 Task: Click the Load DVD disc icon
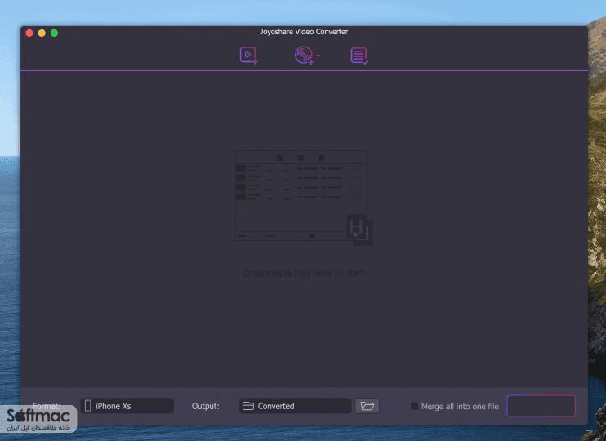click(304, 56)
